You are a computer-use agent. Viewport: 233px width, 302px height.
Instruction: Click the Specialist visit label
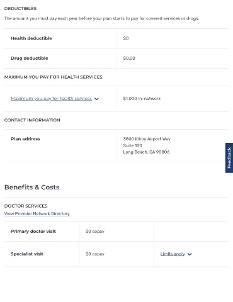[27, 254]
